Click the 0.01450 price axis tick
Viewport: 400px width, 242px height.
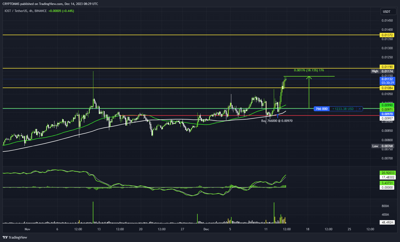point(387,21)
